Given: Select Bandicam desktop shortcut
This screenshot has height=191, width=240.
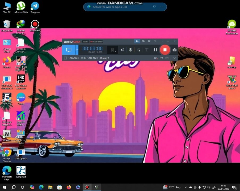Looking at the screenshot, I should pos(35,26).
